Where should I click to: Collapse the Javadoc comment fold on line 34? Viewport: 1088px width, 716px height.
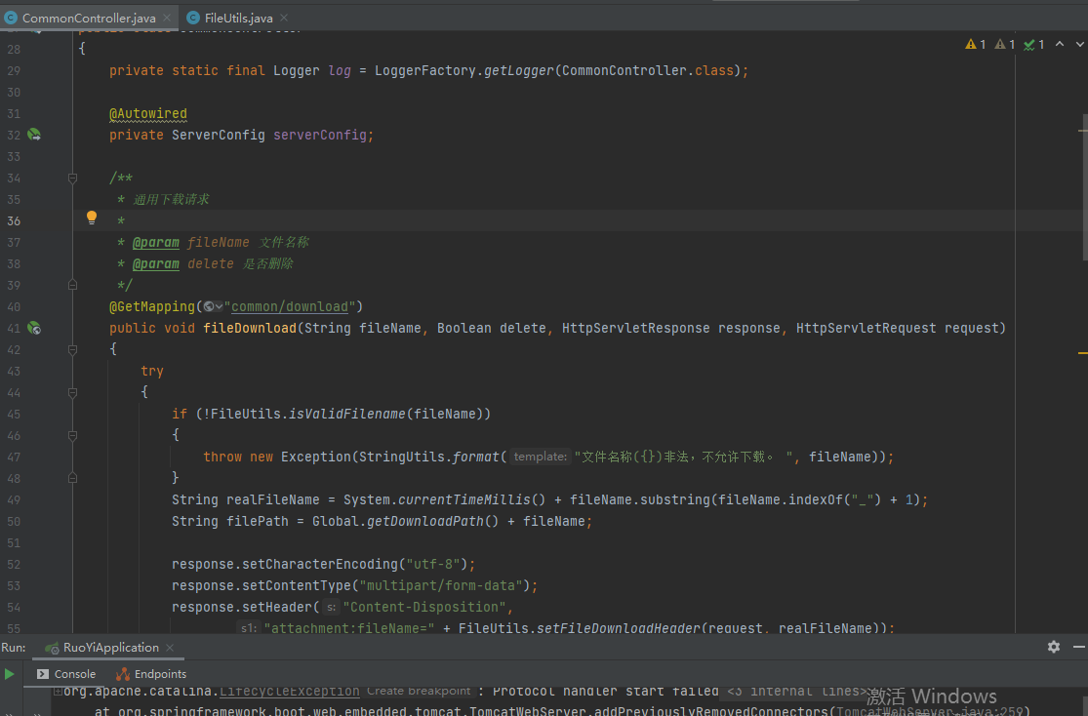click(72, 179)
